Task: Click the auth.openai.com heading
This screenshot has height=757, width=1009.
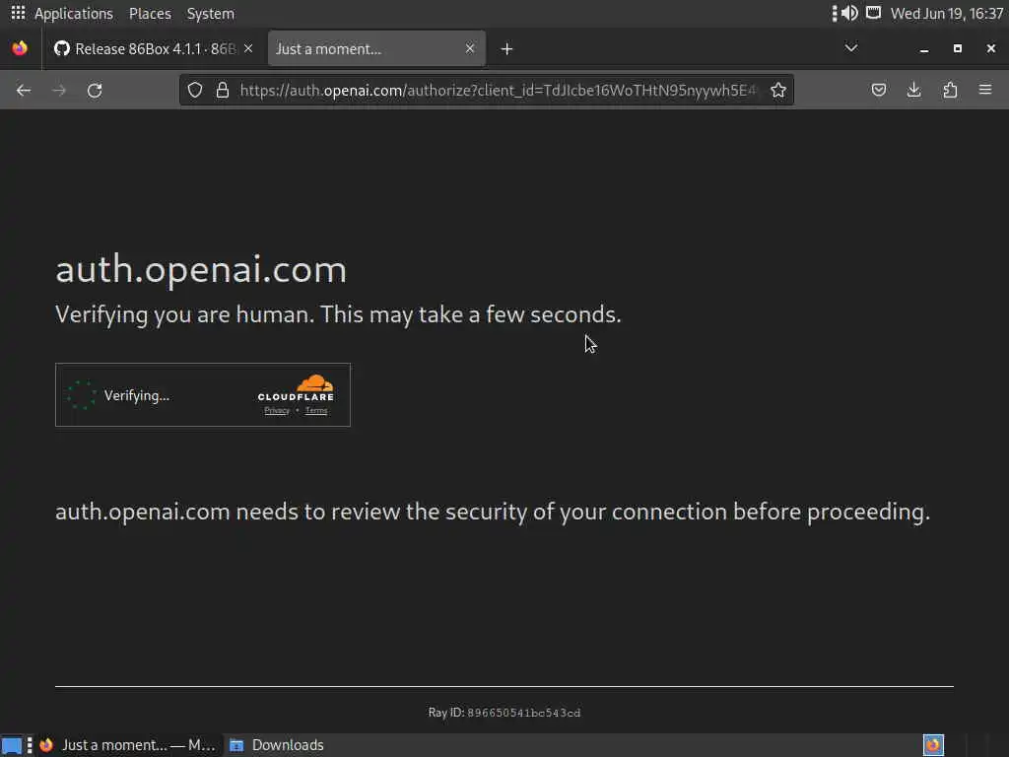Action: pyautogui.click(x=201, y=269)
